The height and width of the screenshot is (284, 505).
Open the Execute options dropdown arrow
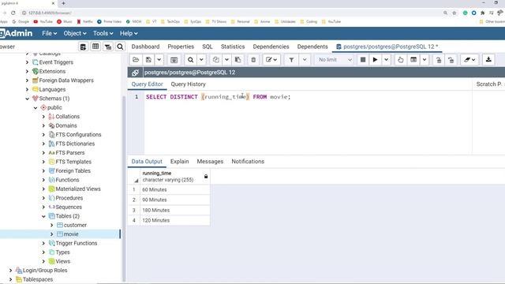pos(386,60)
